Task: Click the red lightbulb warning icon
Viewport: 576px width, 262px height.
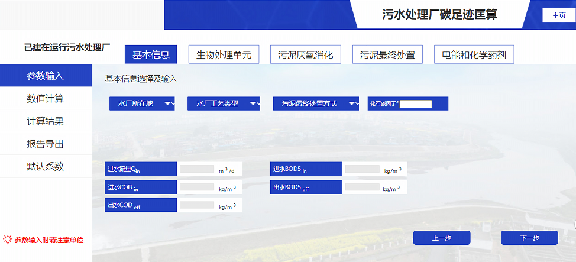Action: point(8,240)
